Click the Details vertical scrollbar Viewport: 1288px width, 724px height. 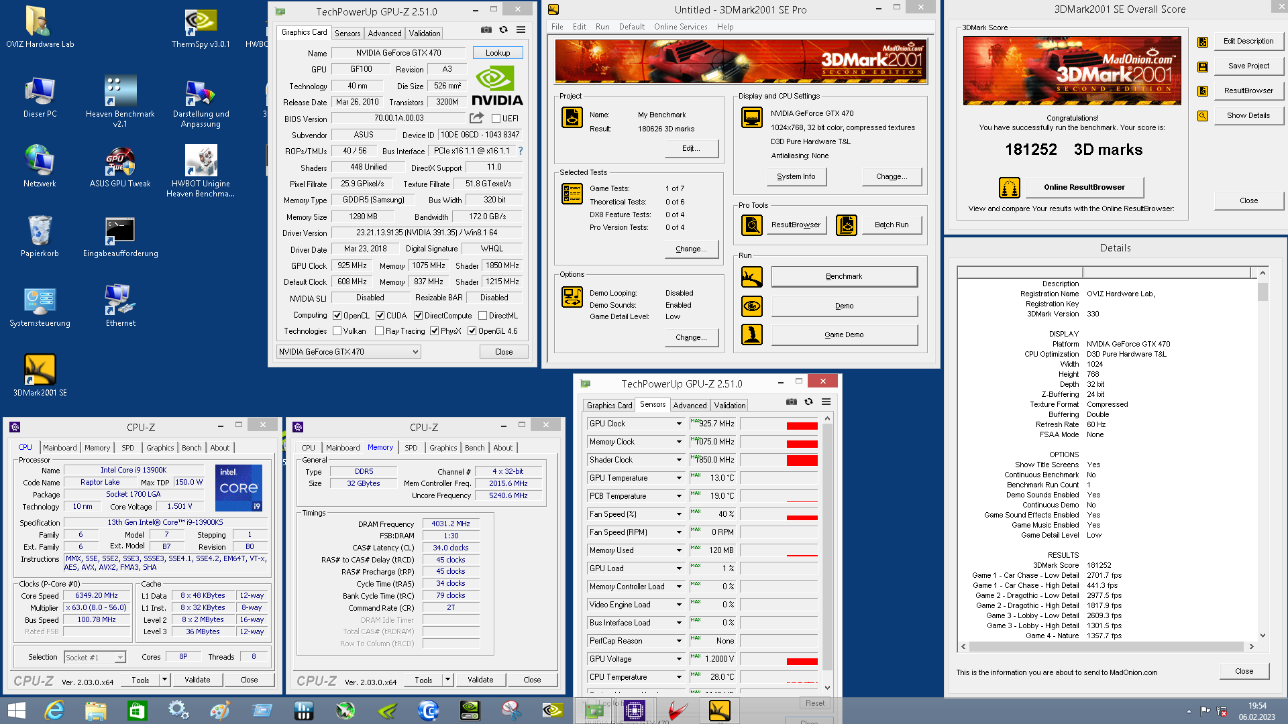(x=1263, y=454)
